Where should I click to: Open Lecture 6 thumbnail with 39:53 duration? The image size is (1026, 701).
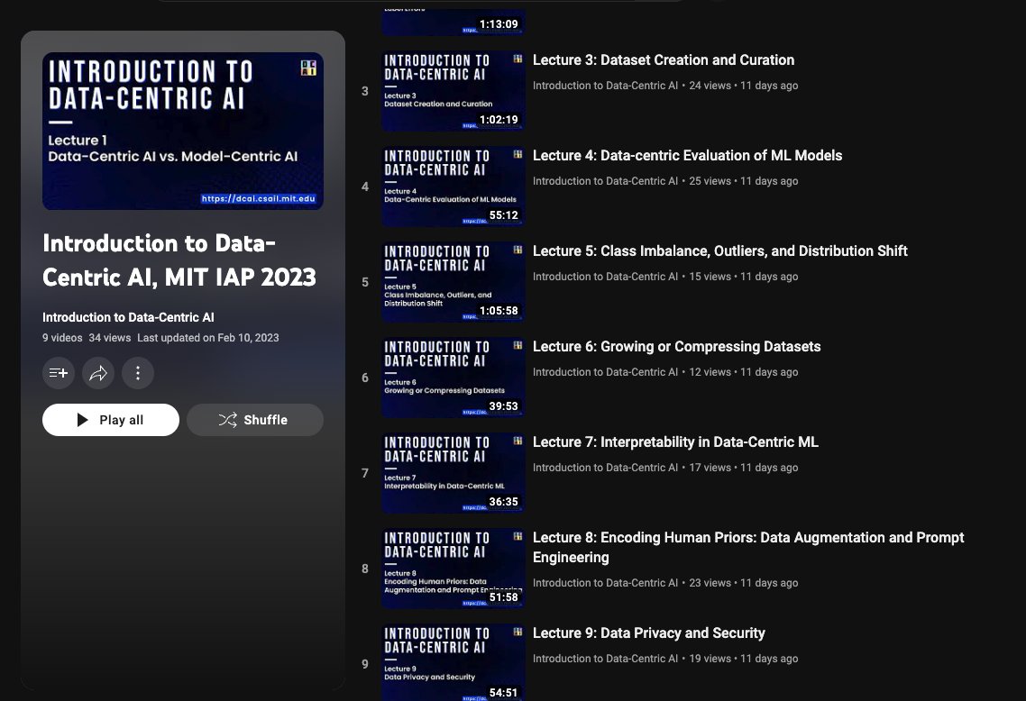point(453,378)
